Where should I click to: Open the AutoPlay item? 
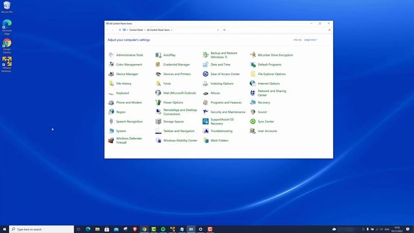[x=166, y=55]
